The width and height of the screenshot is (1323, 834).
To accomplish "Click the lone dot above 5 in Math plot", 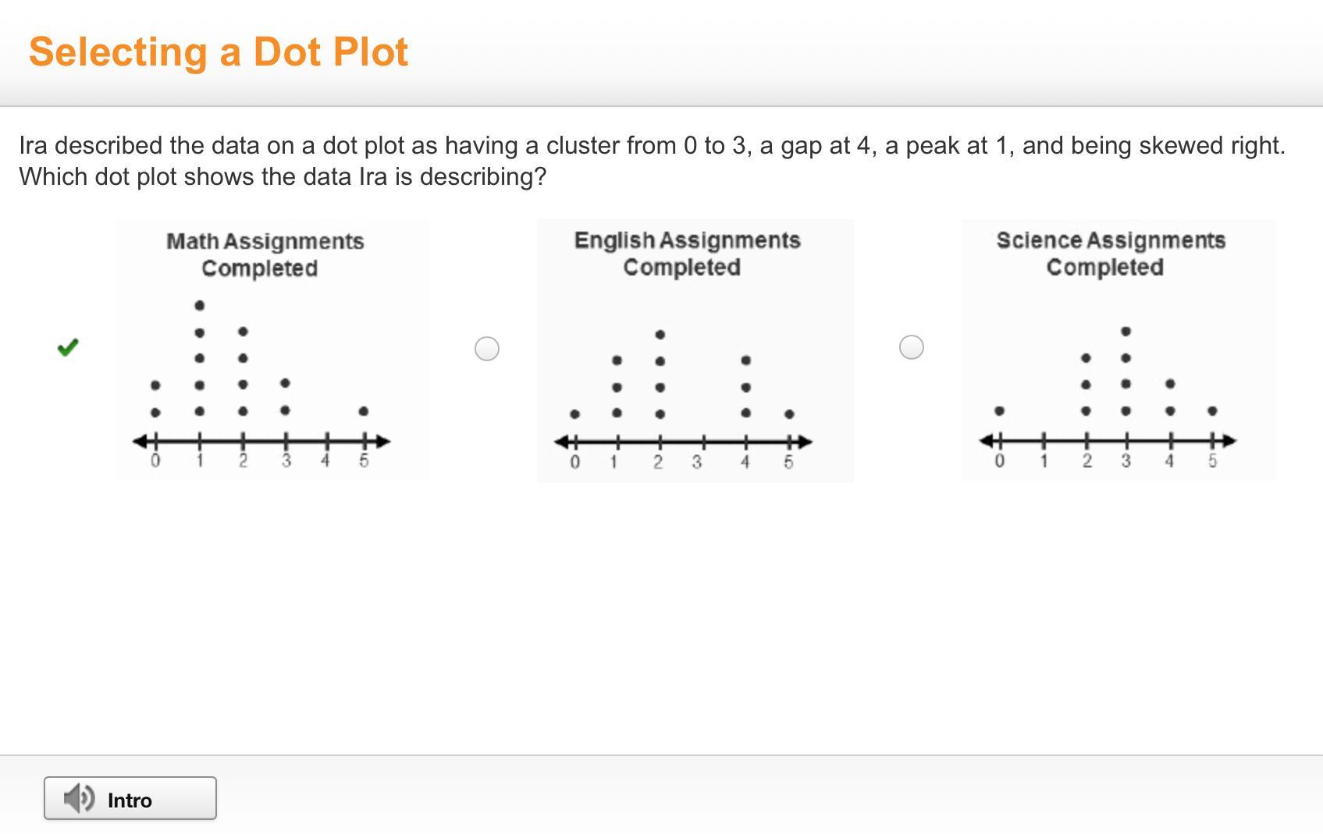I will click(364, 411).
